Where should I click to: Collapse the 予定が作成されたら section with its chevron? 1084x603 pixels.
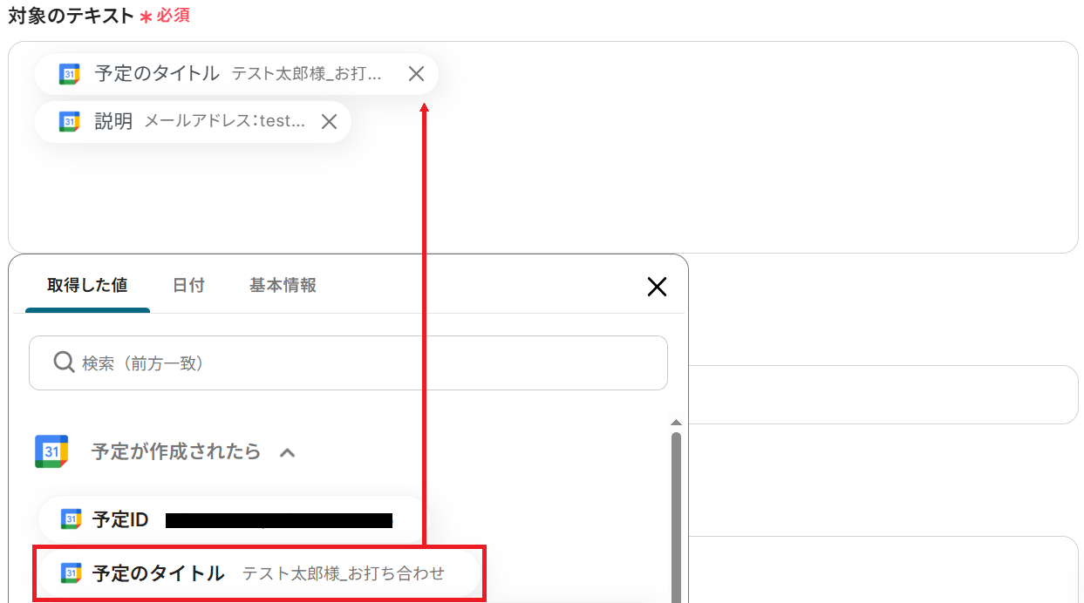click(287, 452)
